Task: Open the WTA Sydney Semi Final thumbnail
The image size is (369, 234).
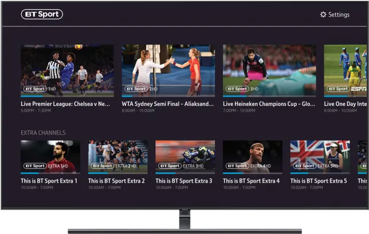Action: click(x=168, y=70)
